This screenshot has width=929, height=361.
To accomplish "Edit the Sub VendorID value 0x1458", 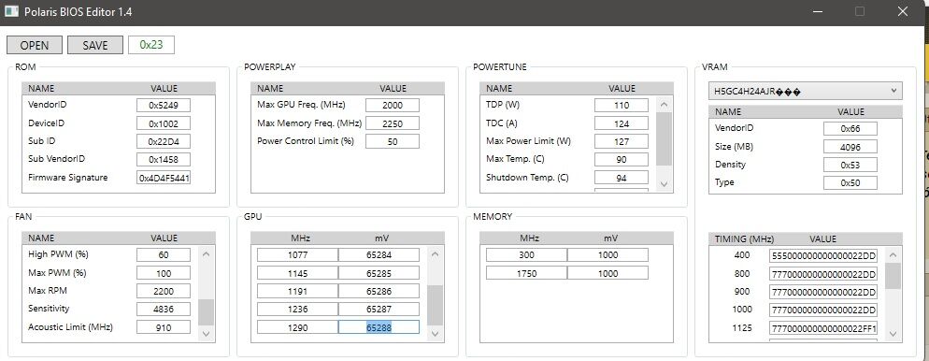I will coord(164,159).
